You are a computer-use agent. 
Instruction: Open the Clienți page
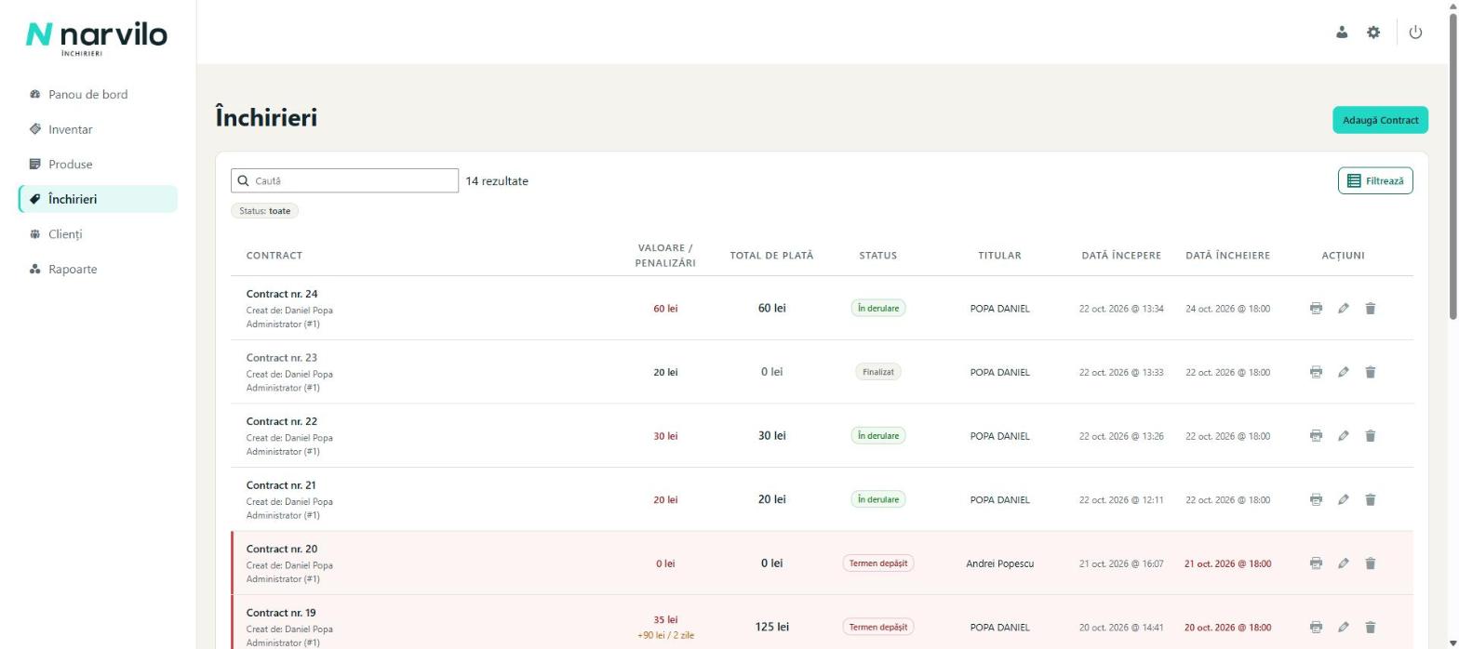coord(98,234)
